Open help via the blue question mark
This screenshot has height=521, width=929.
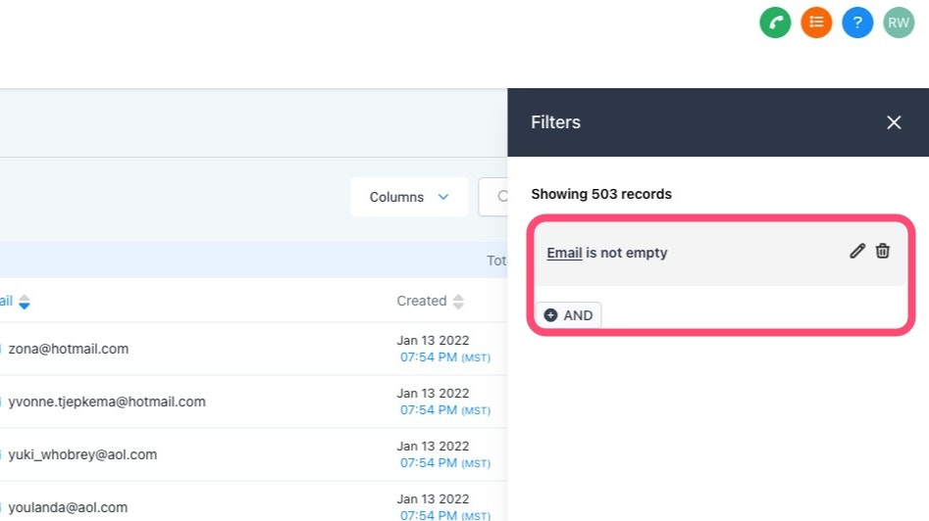[857, 23]
